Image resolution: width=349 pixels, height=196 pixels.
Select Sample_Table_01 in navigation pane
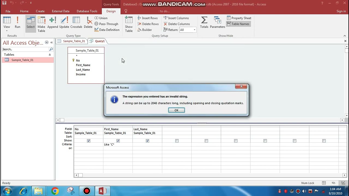[28, 60]
